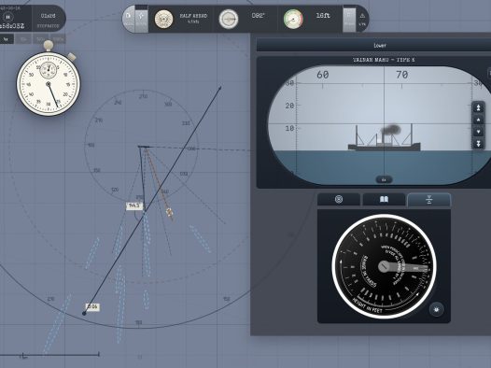Raise periscope slightly with single-up arrow
Viewport: 491px width, 368px height.
click(x=479, y=120)
